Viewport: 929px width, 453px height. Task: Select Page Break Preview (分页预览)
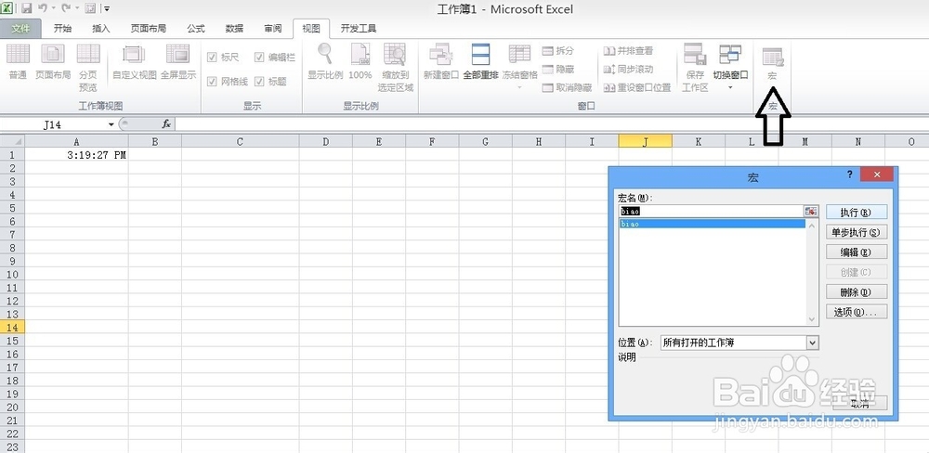coord(88,68)
